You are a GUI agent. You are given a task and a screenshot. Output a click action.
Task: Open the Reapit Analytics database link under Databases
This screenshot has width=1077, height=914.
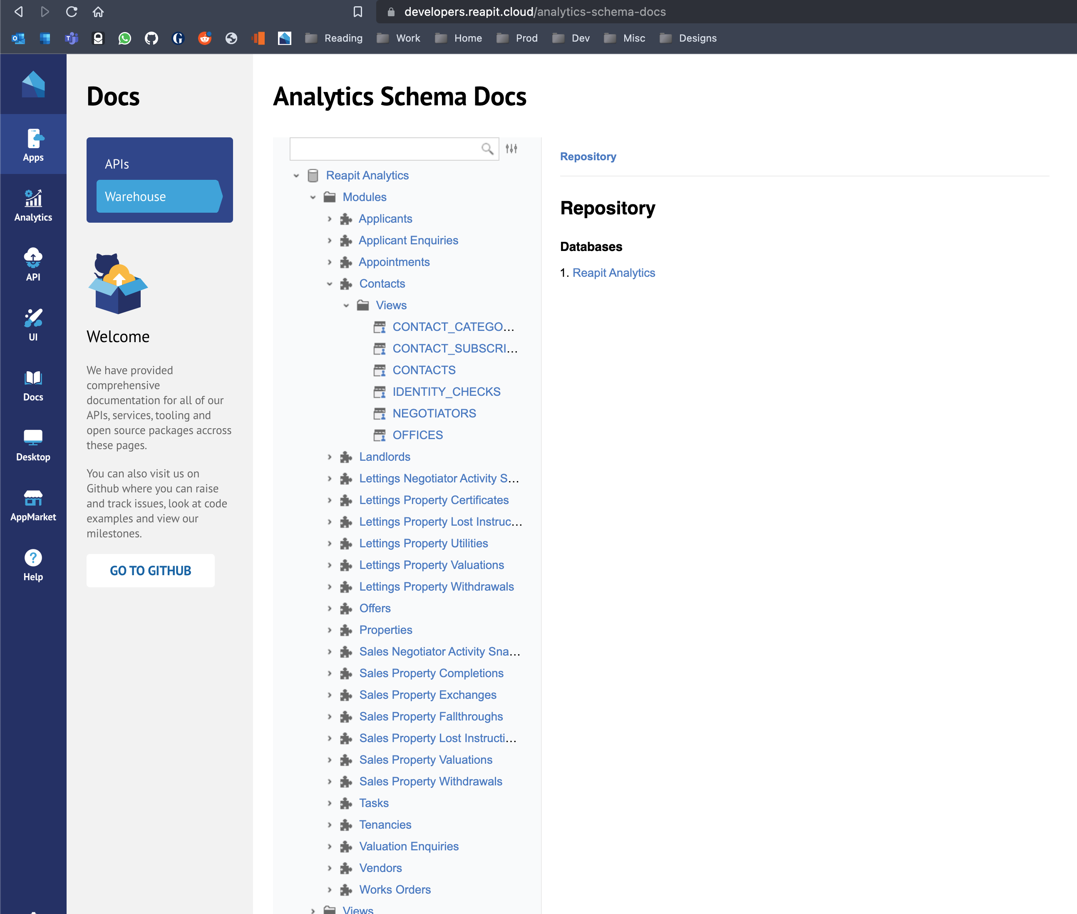pos(613,273)
